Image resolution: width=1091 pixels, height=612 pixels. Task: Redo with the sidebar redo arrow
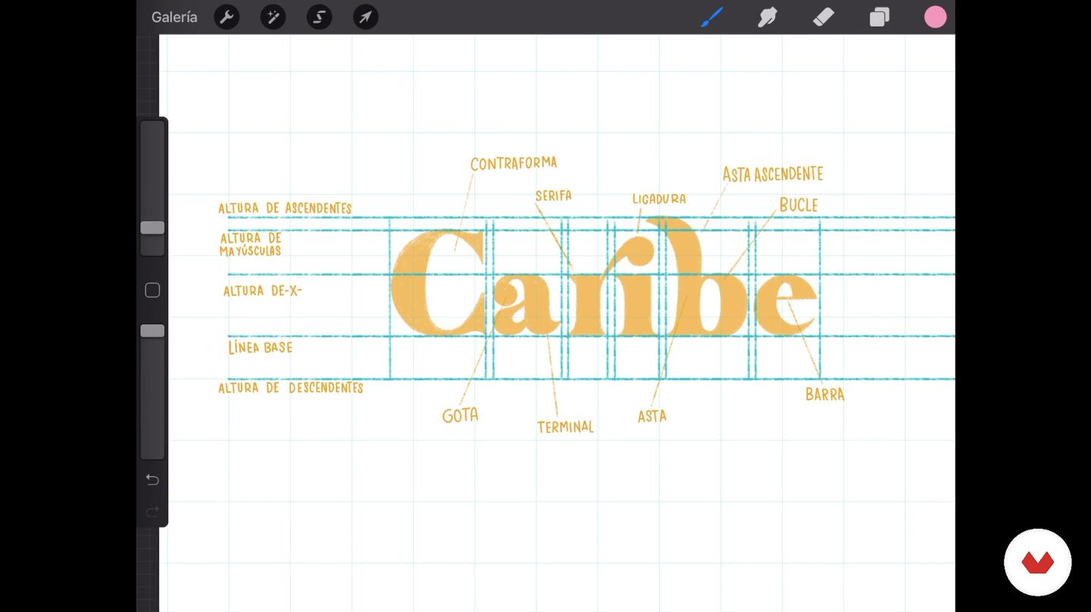click(152, 512)
